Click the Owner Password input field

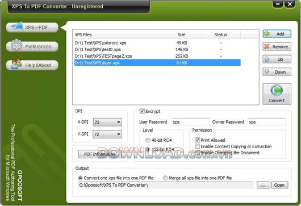pos(266,122)
